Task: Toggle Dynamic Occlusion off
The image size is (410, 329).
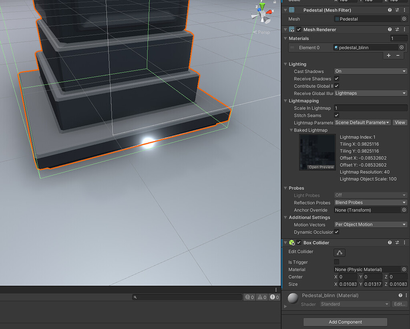Action: click(x=336, y=232)
